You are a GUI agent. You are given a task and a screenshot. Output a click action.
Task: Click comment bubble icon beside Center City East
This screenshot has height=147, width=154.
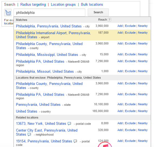[29, 135]
